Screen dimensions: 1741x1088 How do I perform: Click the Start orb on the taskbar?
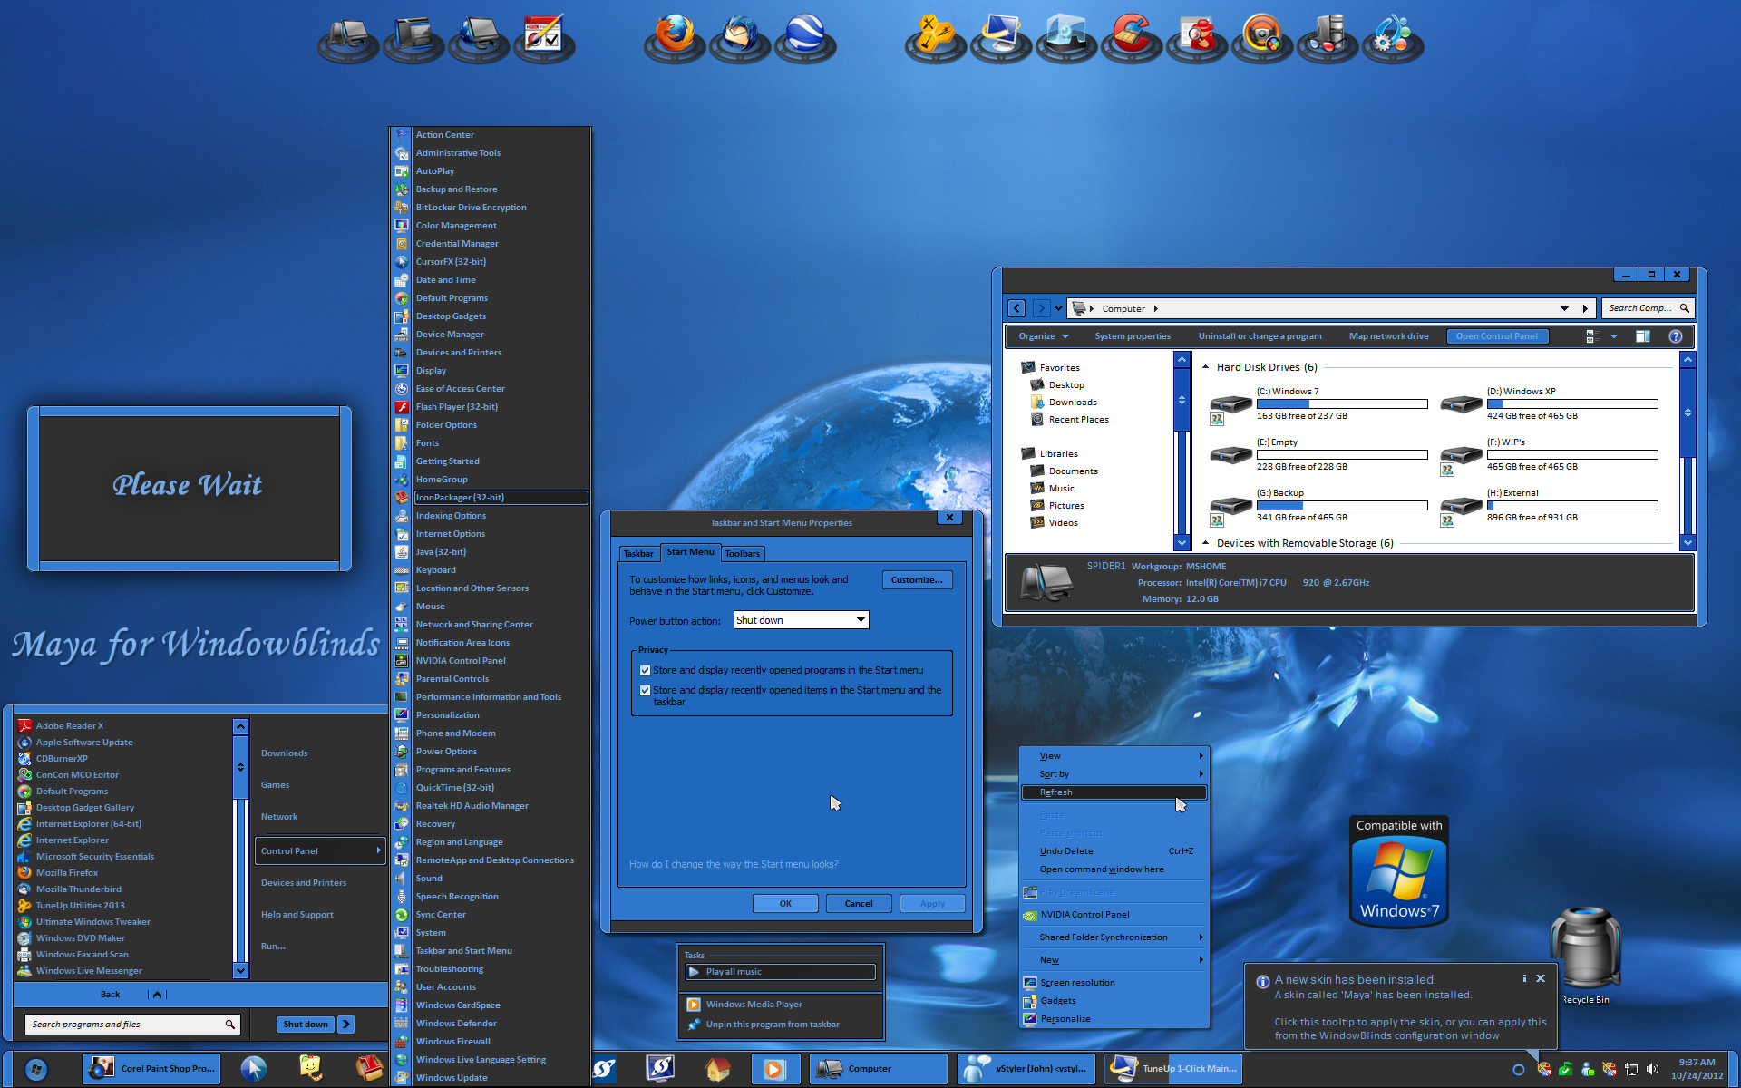36,1070
